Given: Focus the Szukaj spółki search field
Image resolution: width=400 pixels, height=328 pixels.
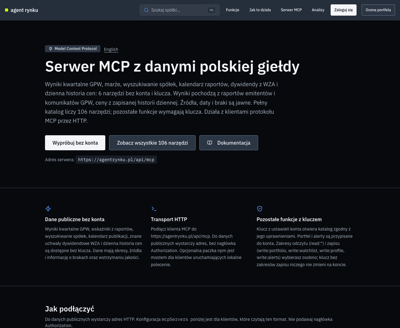Looking at the screenshot, I should (x=180, y=10).
